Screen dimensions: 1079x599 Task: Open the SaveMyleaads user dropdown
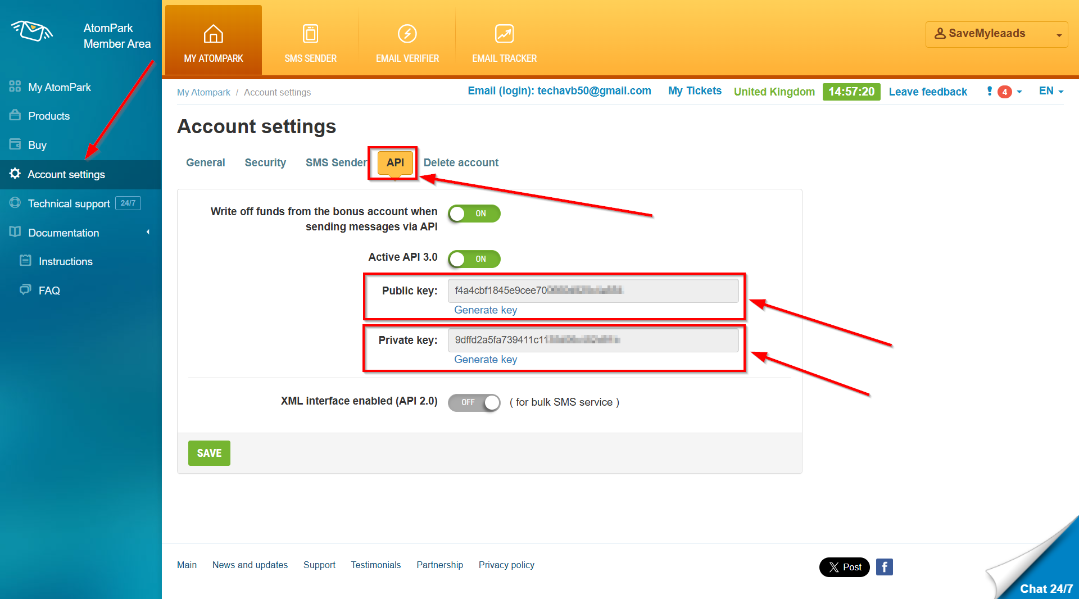pos(996,34)
